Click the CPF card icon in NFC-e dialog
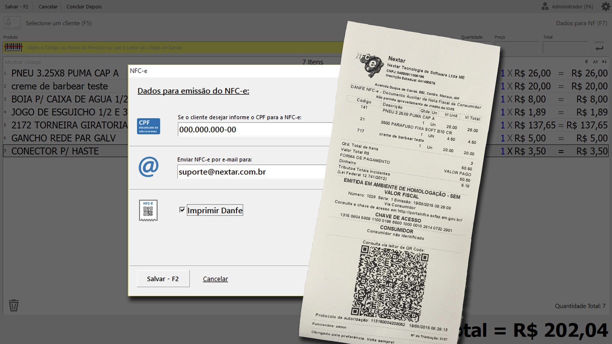 [x=148, y=126]
